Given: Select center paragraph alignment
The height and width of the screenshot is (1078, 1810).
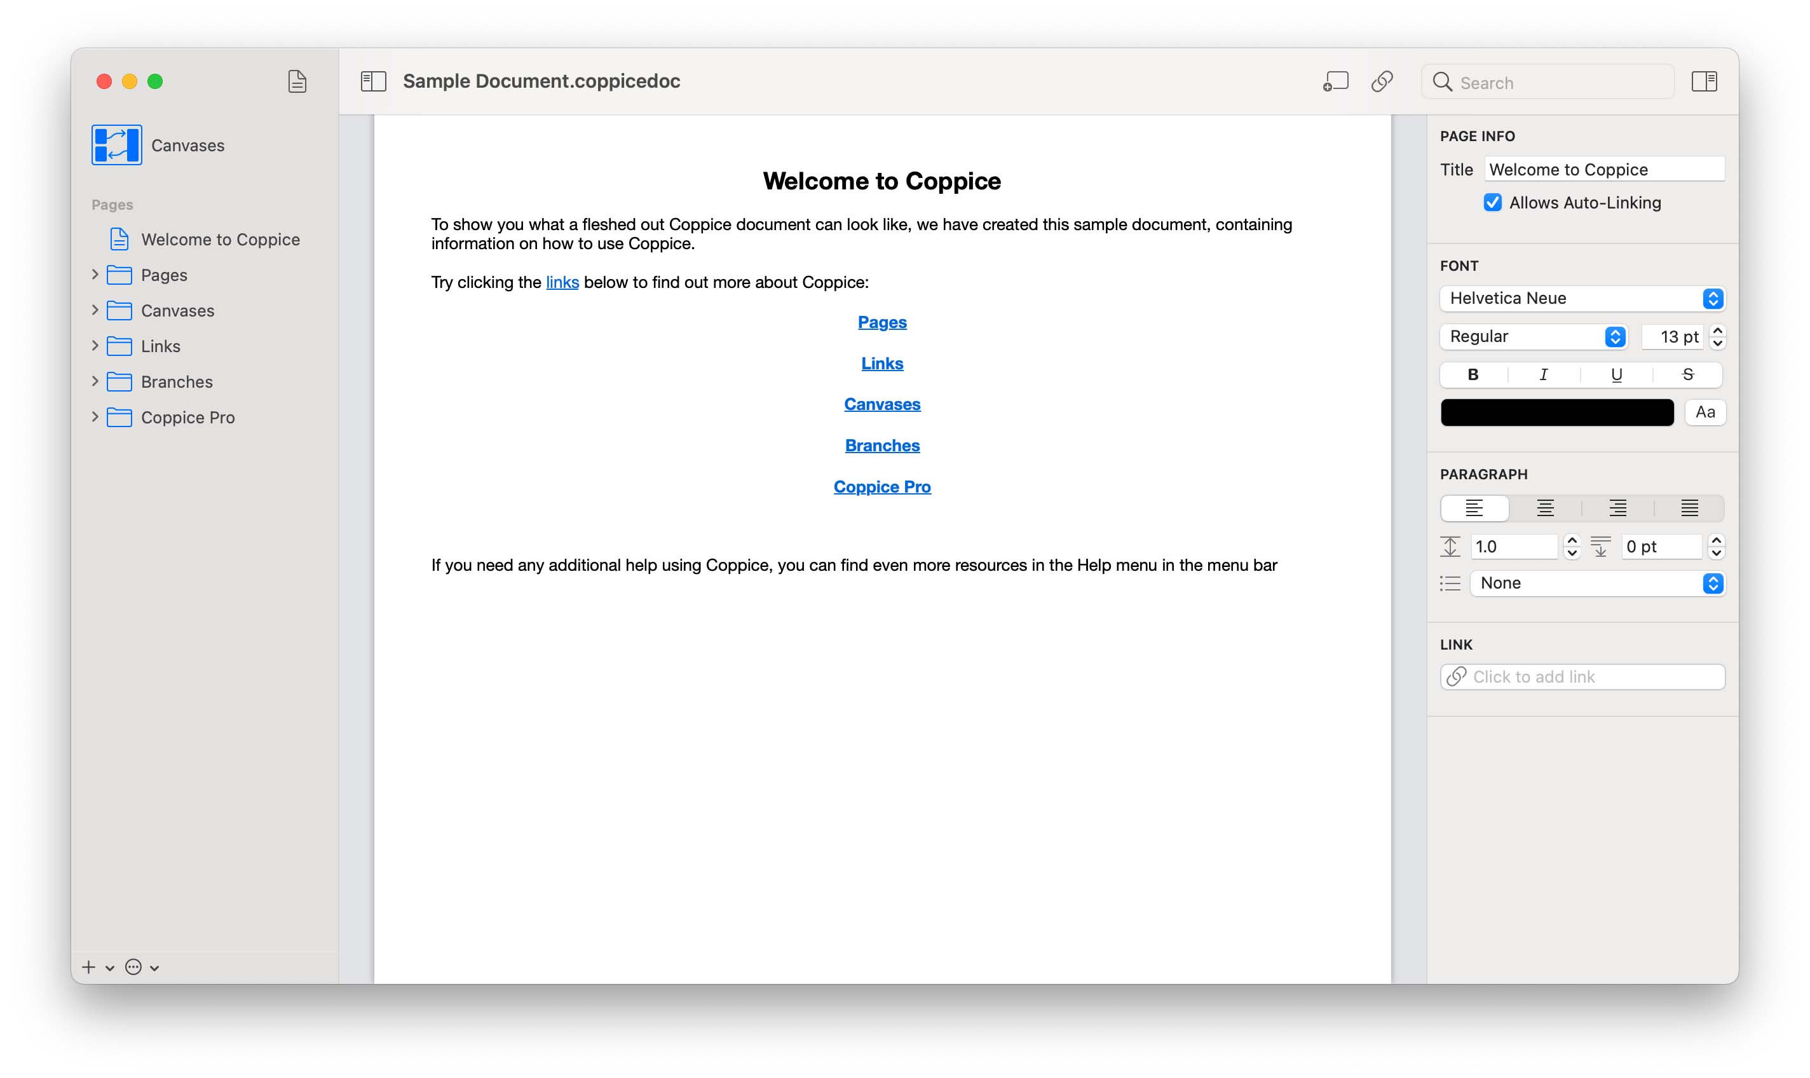Looking at the screenshot, I should coord(1545,508).
